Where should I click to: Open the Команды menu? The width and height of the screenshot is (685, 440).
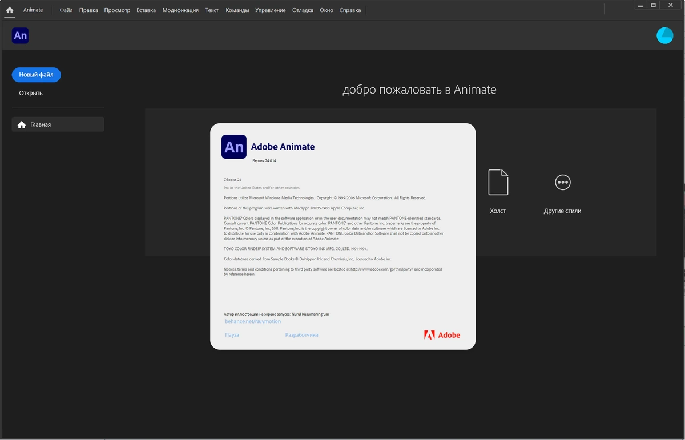(237, 10)
